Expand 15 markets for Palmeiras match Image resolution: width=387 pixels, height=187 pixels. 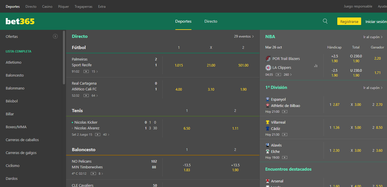click(95, 71)
